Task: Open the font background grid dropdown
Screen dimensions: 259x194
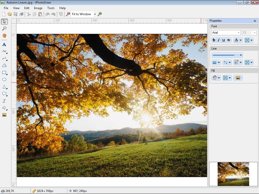Action: point(249,40)
